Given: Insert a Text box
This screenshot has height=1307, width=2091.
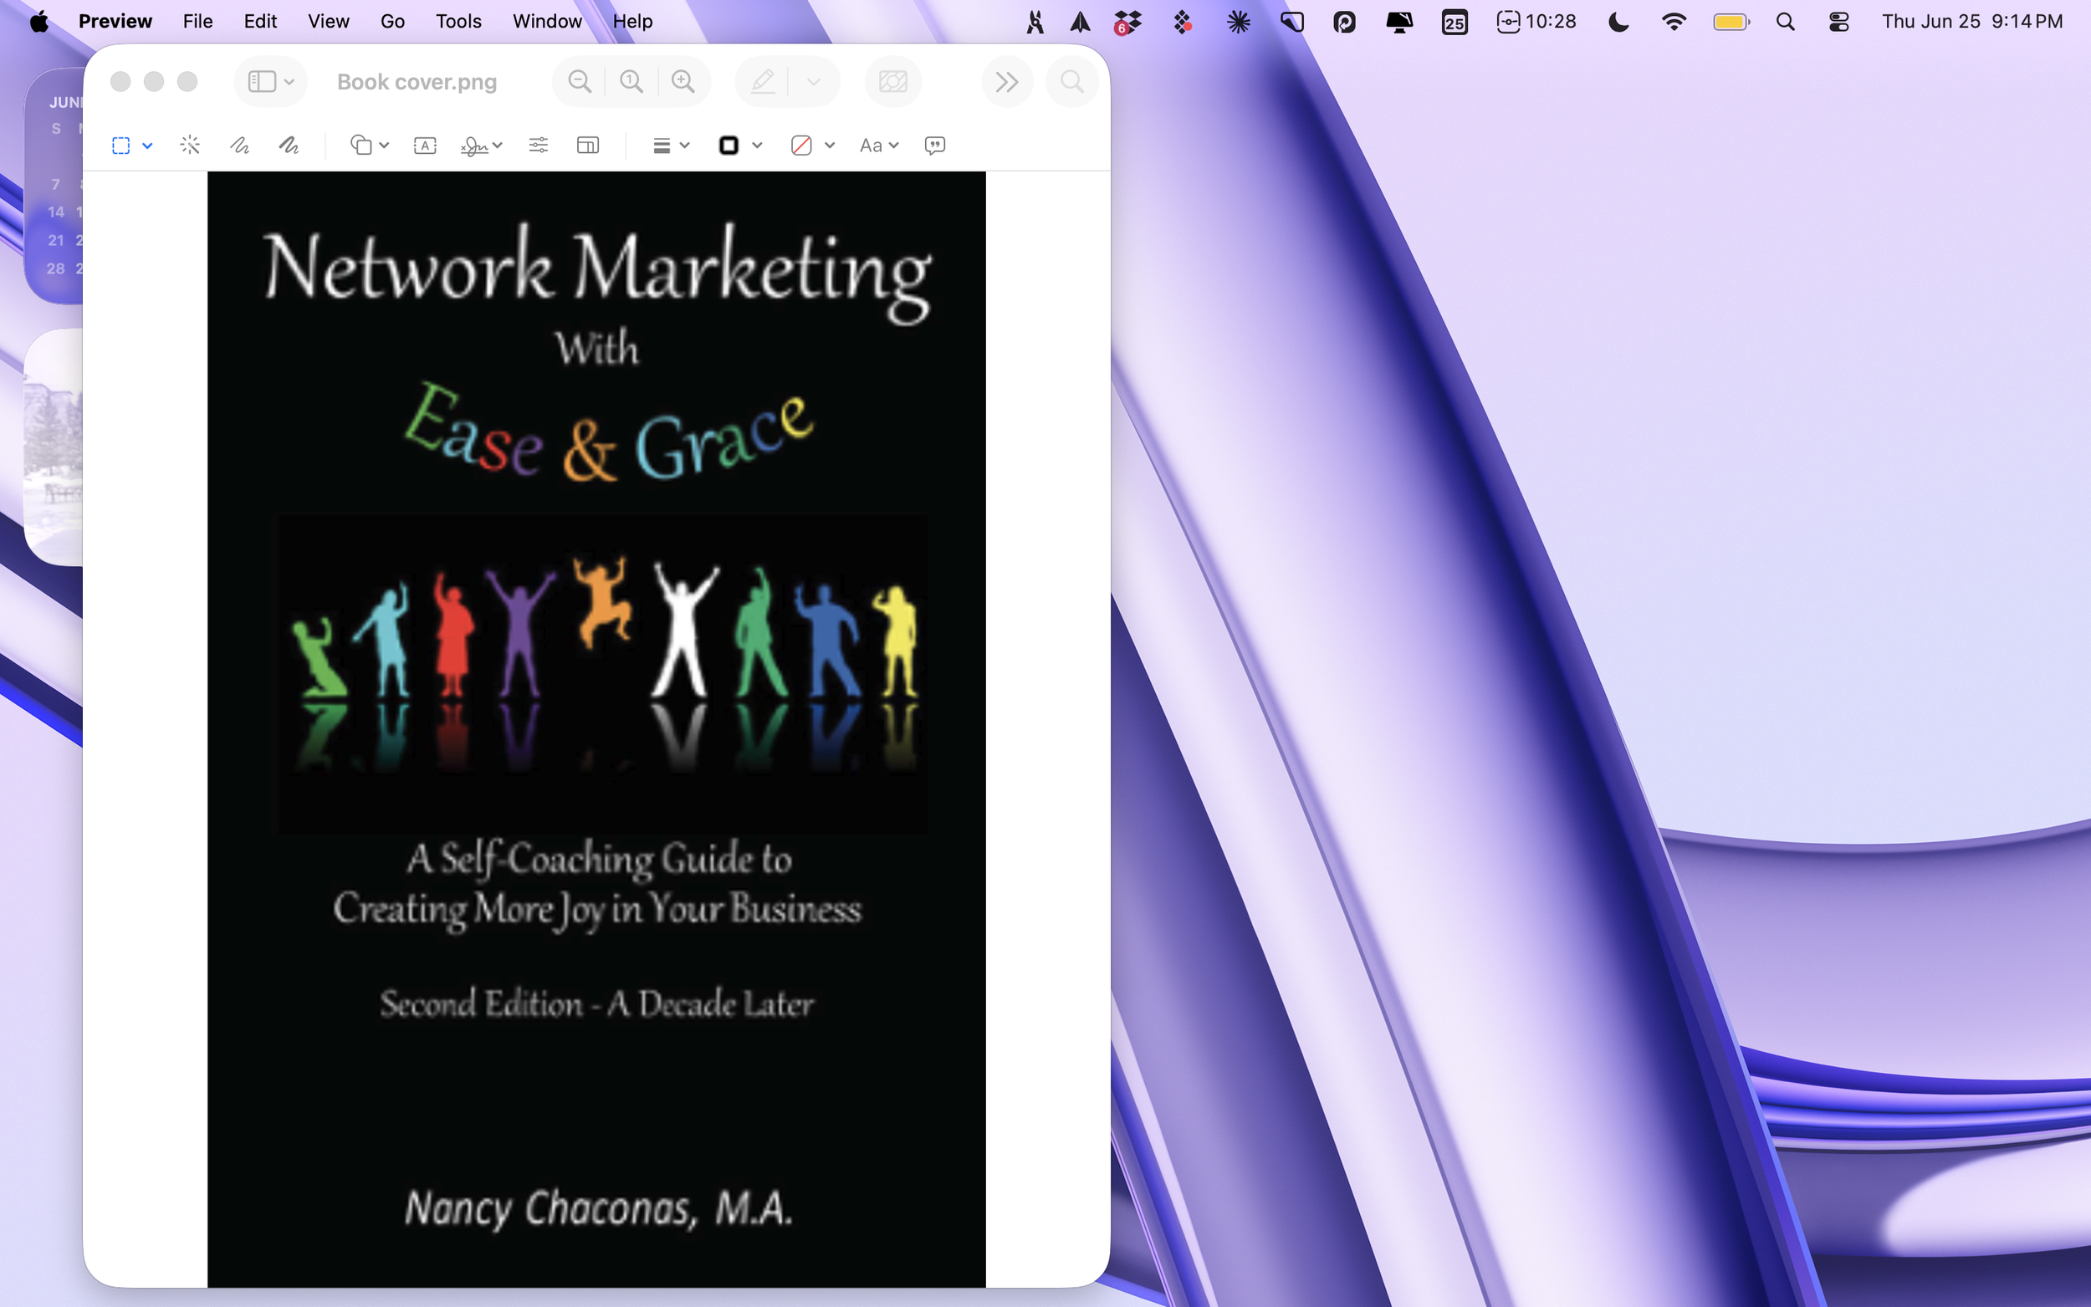Looking at the screenshot, I should tap(425, 146).
